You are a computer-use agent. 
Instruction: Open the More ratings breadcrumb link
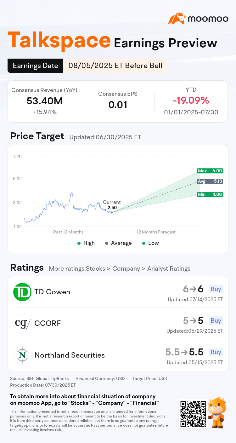120,269
